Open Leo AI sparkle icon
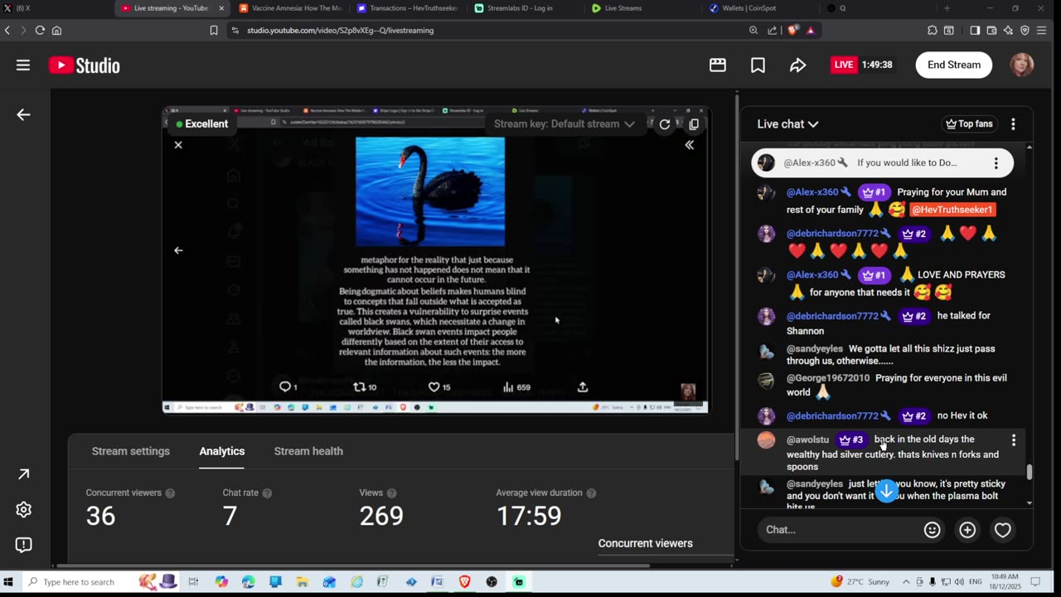Screen dimensions: 1061x597 (1008, 31)
